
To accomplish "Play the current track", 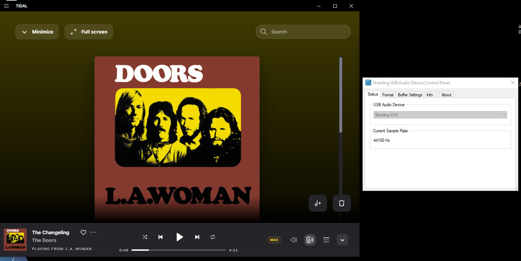I will click(x=180, y=237).
